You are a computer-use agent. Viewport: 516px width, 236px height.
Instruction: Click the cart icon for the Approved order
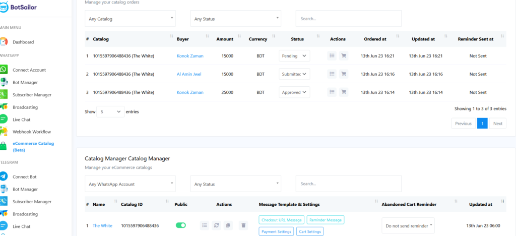coord(344,92)
